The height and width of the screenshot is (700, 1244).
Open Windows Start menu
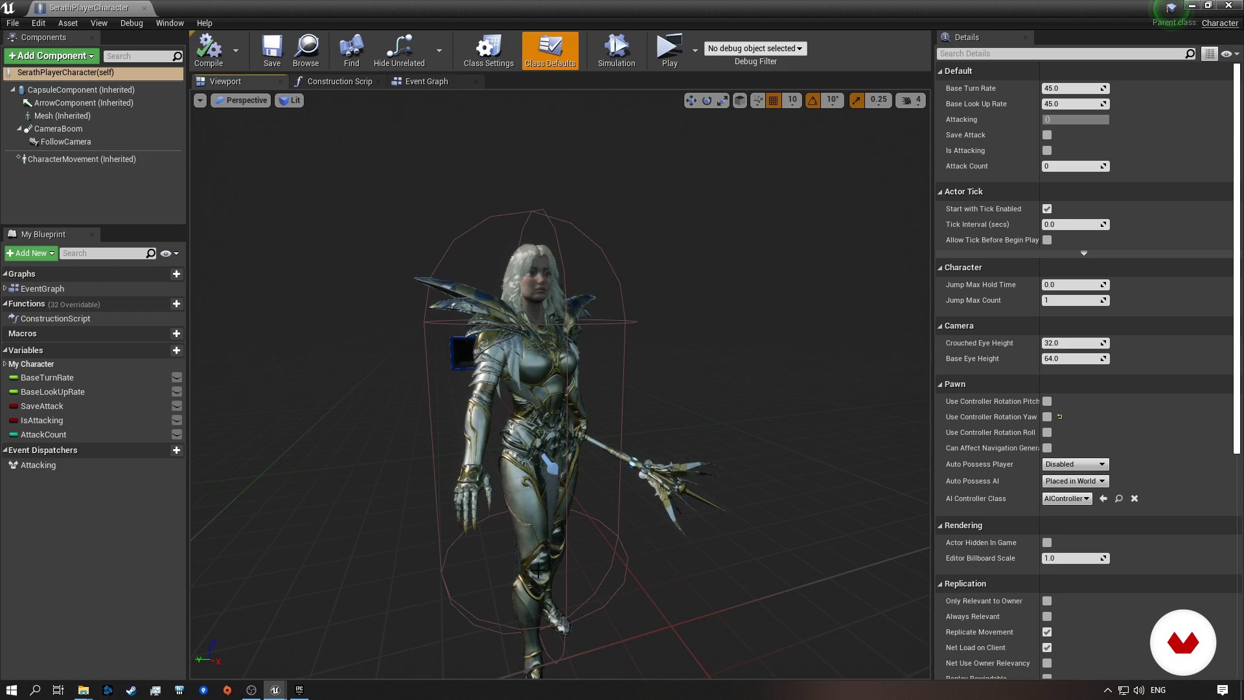(12, 690)
